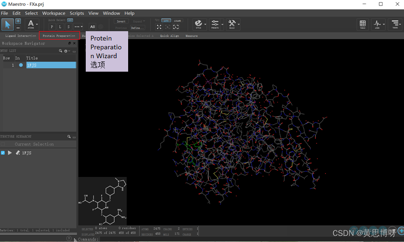Viewport: 404px width, 242px height.
Task: Open the Ligand Interaction shortcut
Action: [x=21, y=36]
